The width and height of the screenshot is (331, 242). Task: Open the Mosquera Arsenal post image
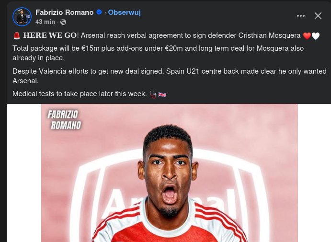pyautogui.click(x=169, y=173)
